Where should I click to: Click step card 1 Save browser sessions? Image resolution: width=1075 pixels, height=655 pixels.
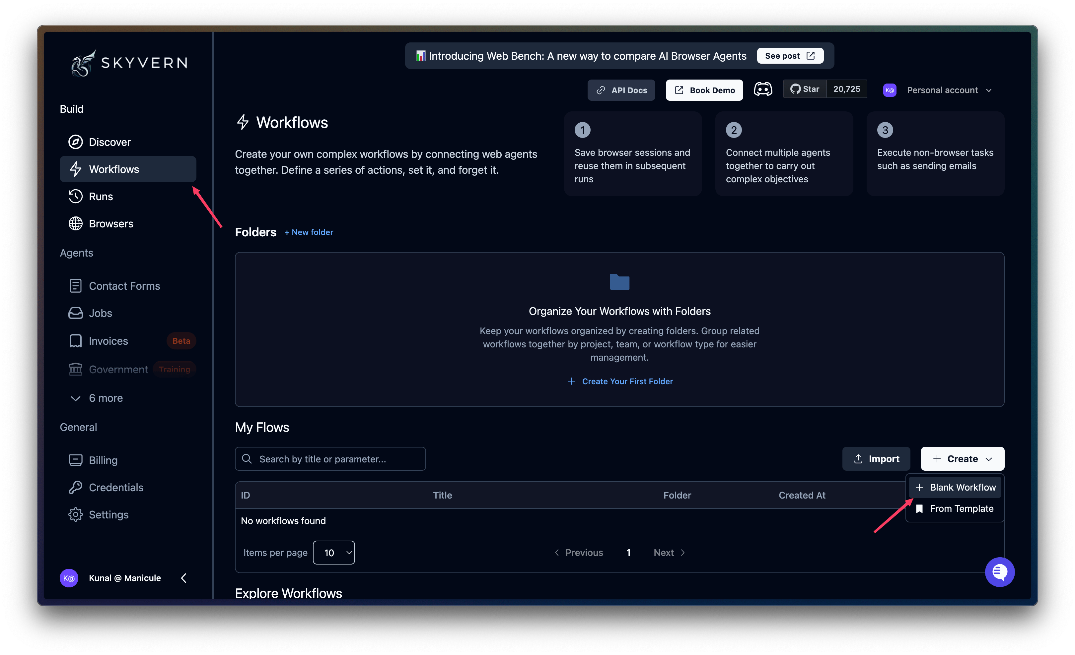633,154
